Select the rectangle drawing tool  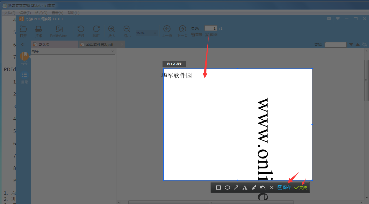(x=219, y=188)
